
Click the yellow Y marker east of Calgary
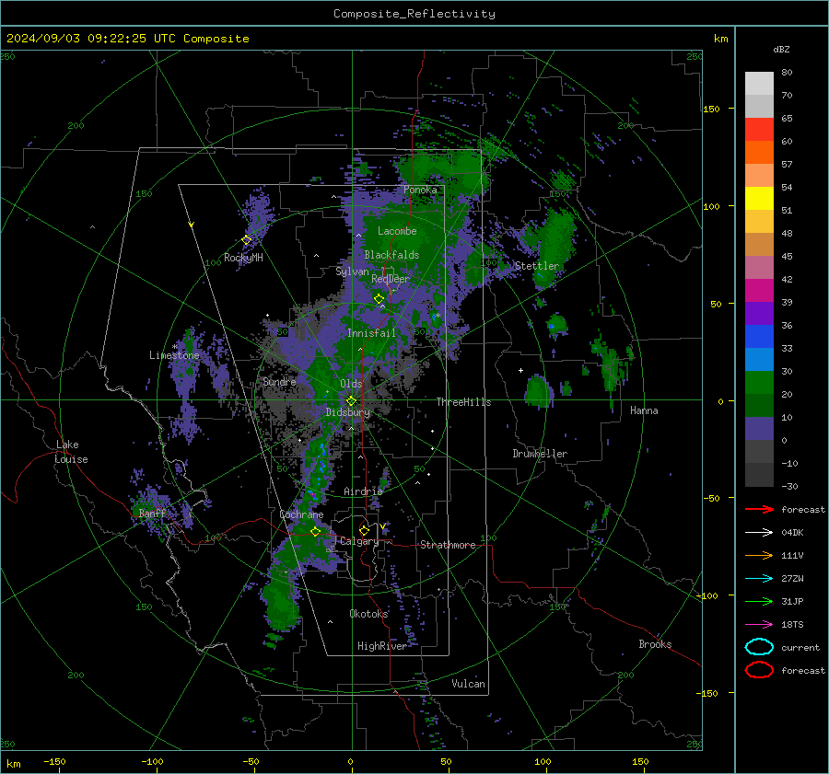tap(383, 526)
